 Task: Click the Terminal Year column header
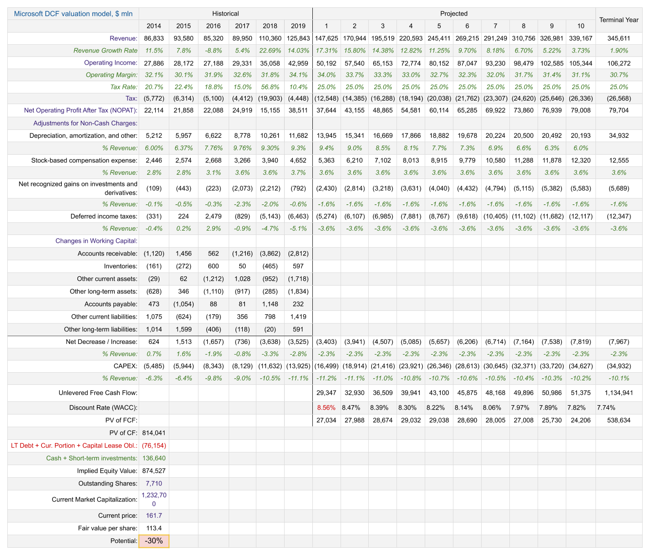618,20
